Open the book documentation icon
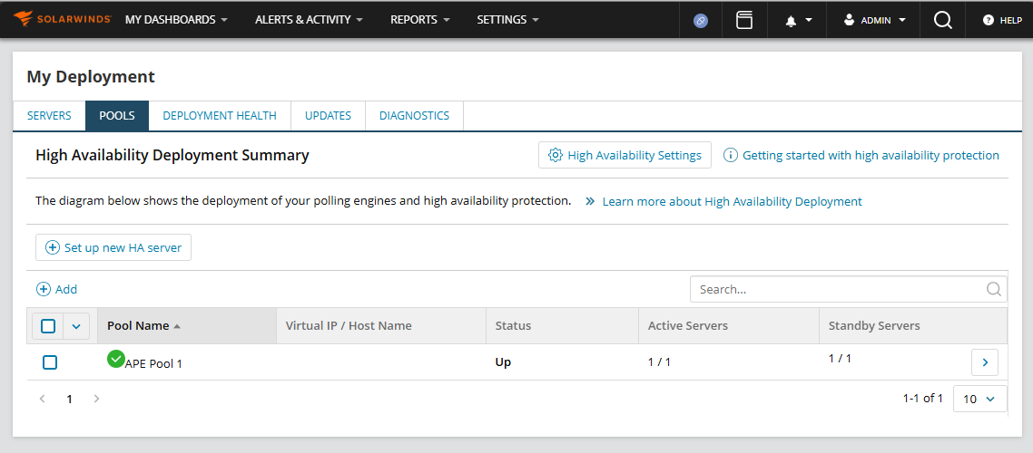The height and width of the screenshot is (453, 1033). point(744,20)
